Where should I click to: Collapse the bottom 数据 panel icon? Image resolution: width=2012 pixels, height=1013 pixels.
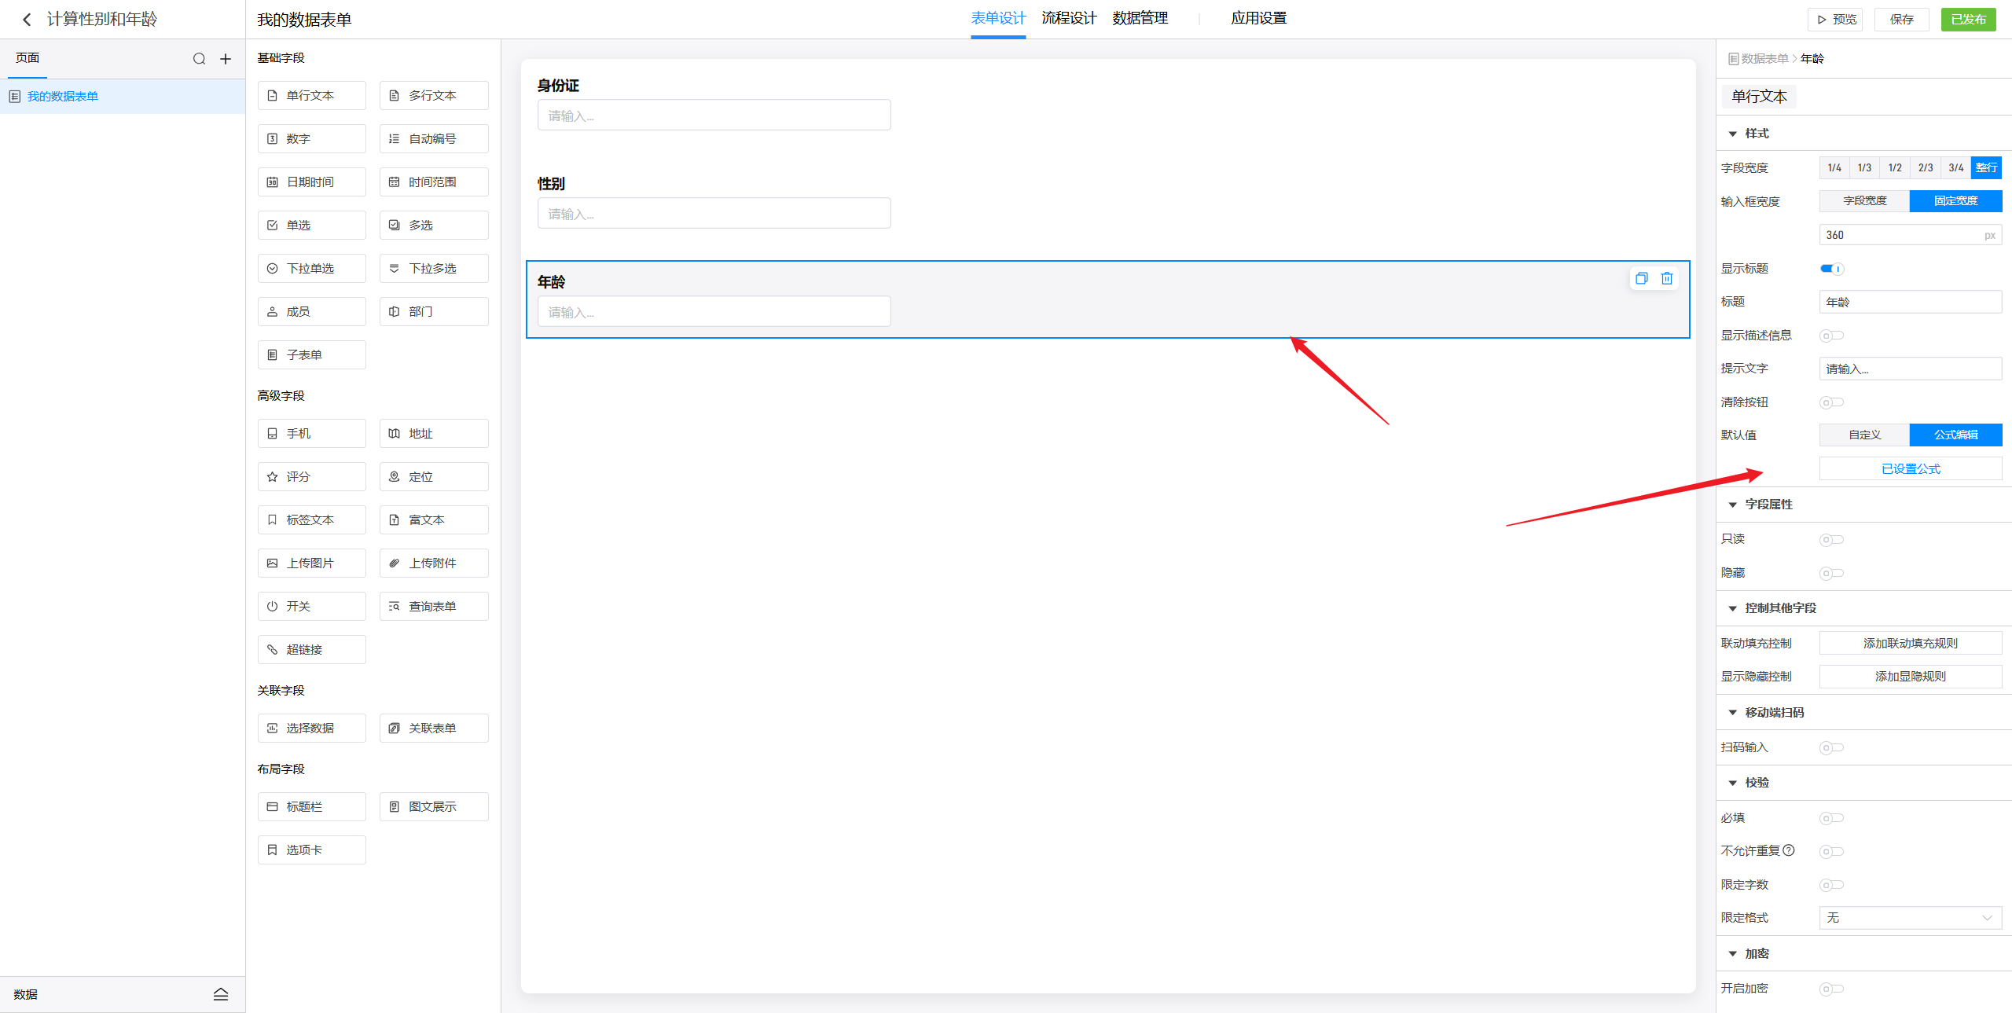coord(221,994)
